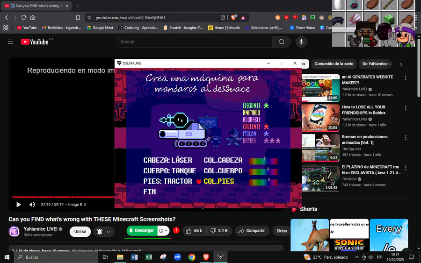Open a new browser tab

(x=78, y=6)
